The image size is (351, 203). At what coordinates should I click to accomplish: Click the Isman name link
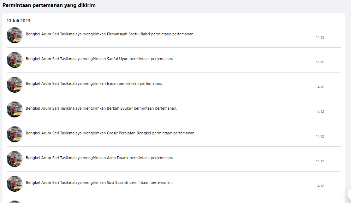pyautogui.click(x=112, y=83)
